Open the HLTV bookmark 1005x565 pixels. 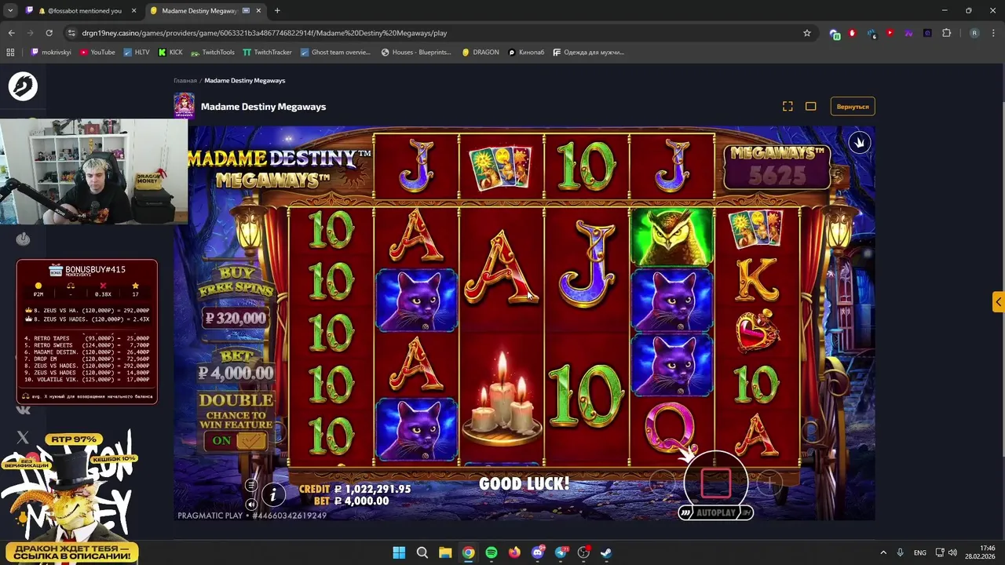click(137, 53)
